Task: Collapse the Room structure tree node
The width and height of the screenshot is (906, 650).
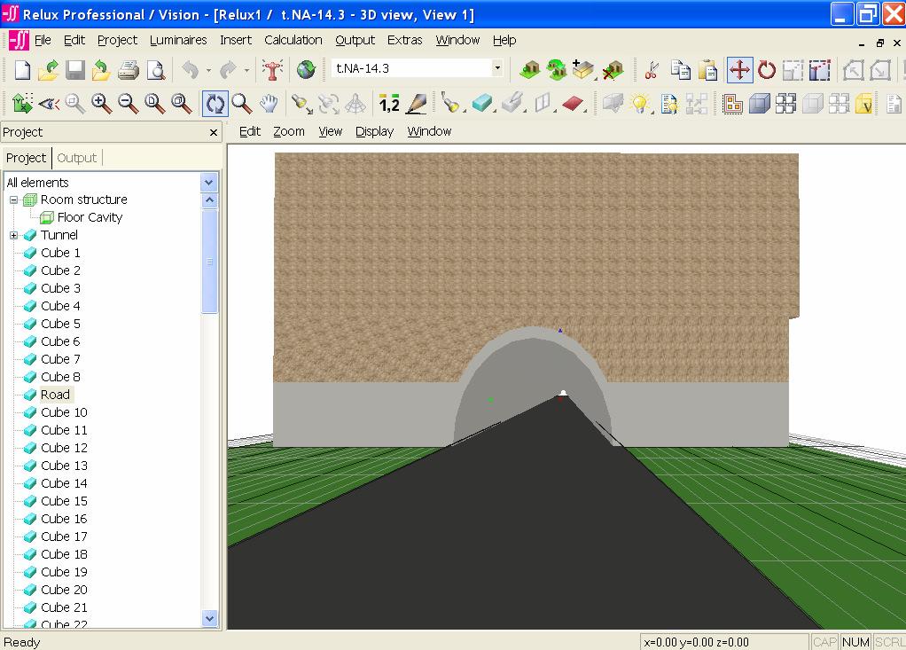Action: [13, 200]
